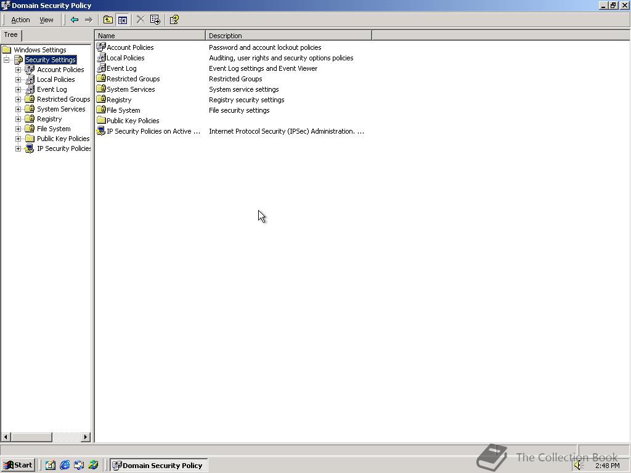631x473 pixels.
Task: Sort by the Name column header
Action: click(x=150, y=35)
